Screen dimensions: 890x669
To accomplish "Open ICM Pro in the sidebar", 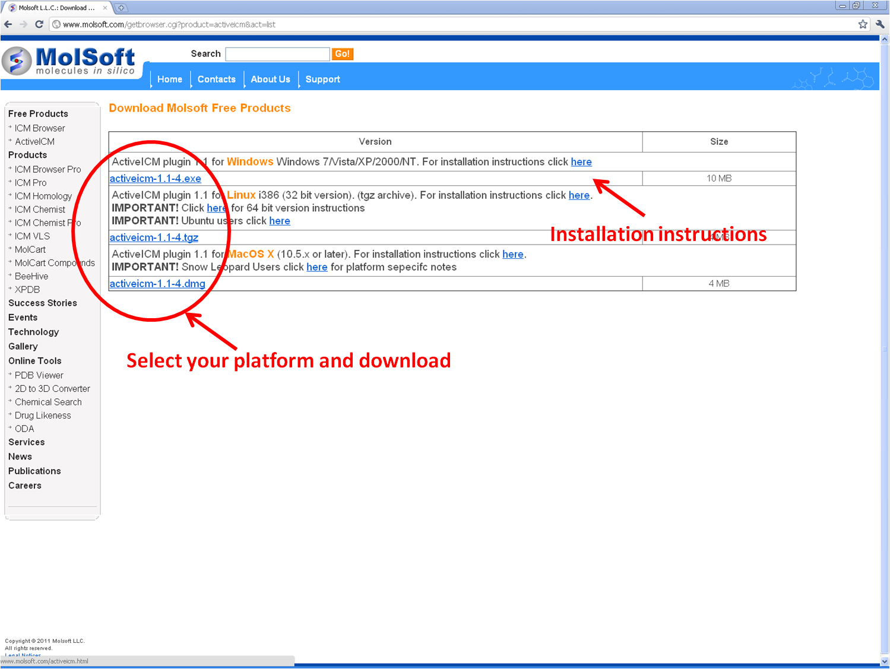I will (x=30, y=183).
